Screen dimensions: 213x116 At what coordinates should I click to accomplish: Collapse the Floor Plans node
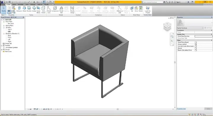pyautogui.click(x=4, y=22)
